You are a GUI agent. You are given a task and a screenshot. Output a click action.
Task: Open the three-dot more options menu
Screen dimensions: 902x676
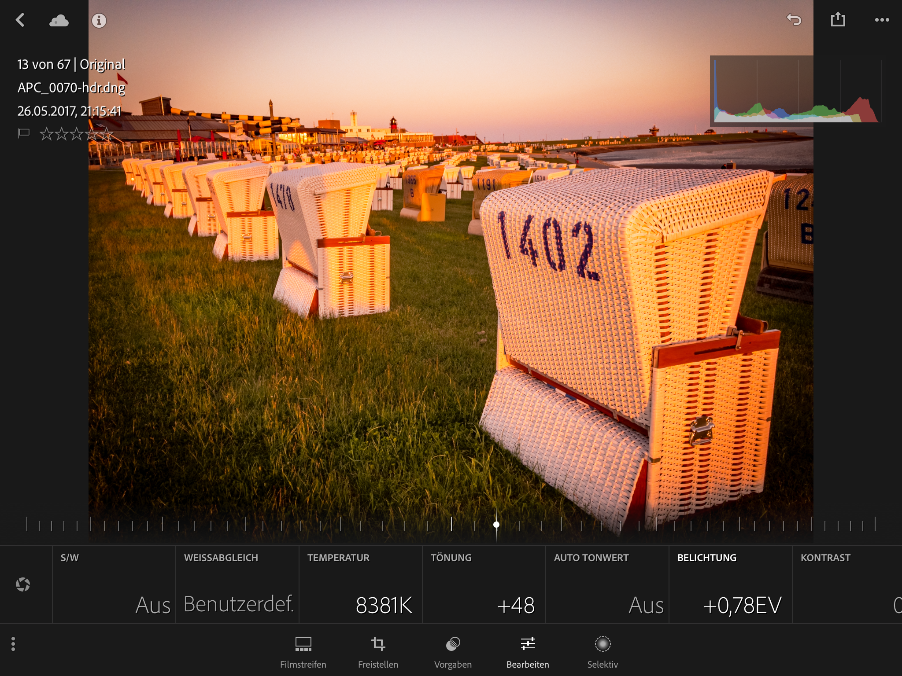882,20
